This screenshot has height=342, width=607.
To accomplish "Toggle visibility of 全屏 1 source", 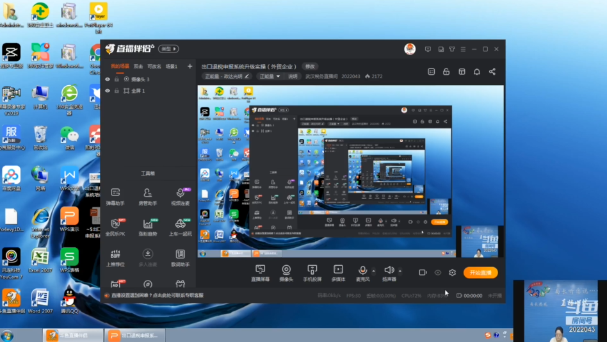I will (x=107, y=91).
